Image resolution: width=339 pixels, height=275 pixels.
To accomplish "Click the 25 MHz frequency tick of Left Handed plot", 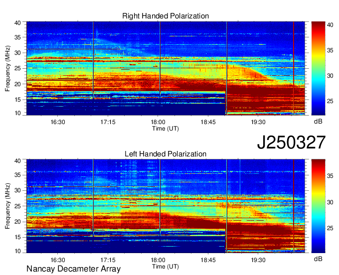I will tap(18, 206).
